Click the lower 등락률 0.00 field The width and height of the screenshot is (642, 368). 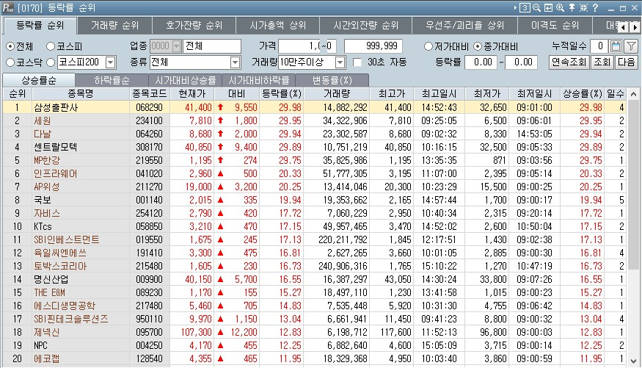[x=481, y=62]
